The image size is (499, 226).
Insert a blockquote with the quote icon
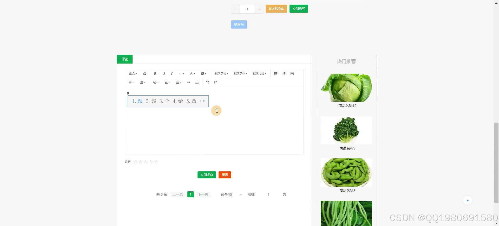click(145, 74)
